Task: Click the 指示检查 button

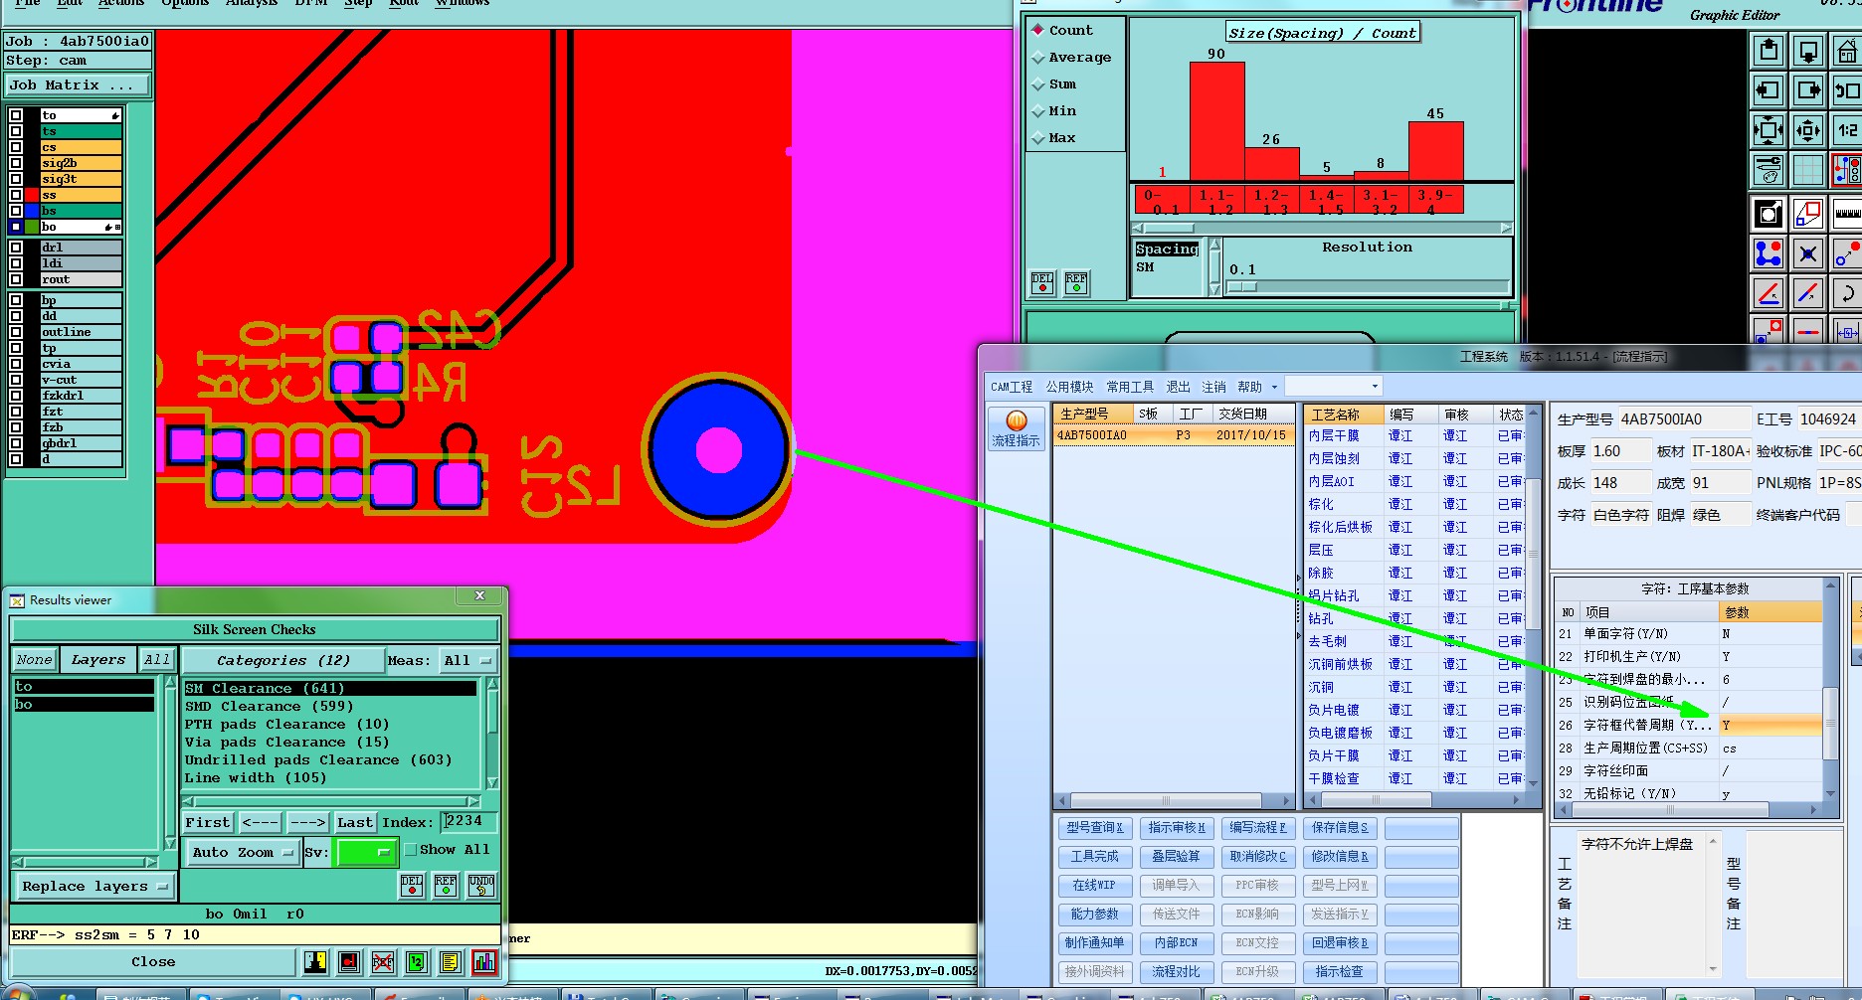Action: click(x=1340, y=972)
